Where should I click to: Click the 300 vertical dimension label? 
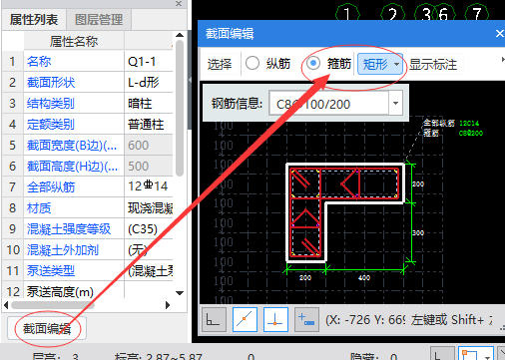click(418, 232)
